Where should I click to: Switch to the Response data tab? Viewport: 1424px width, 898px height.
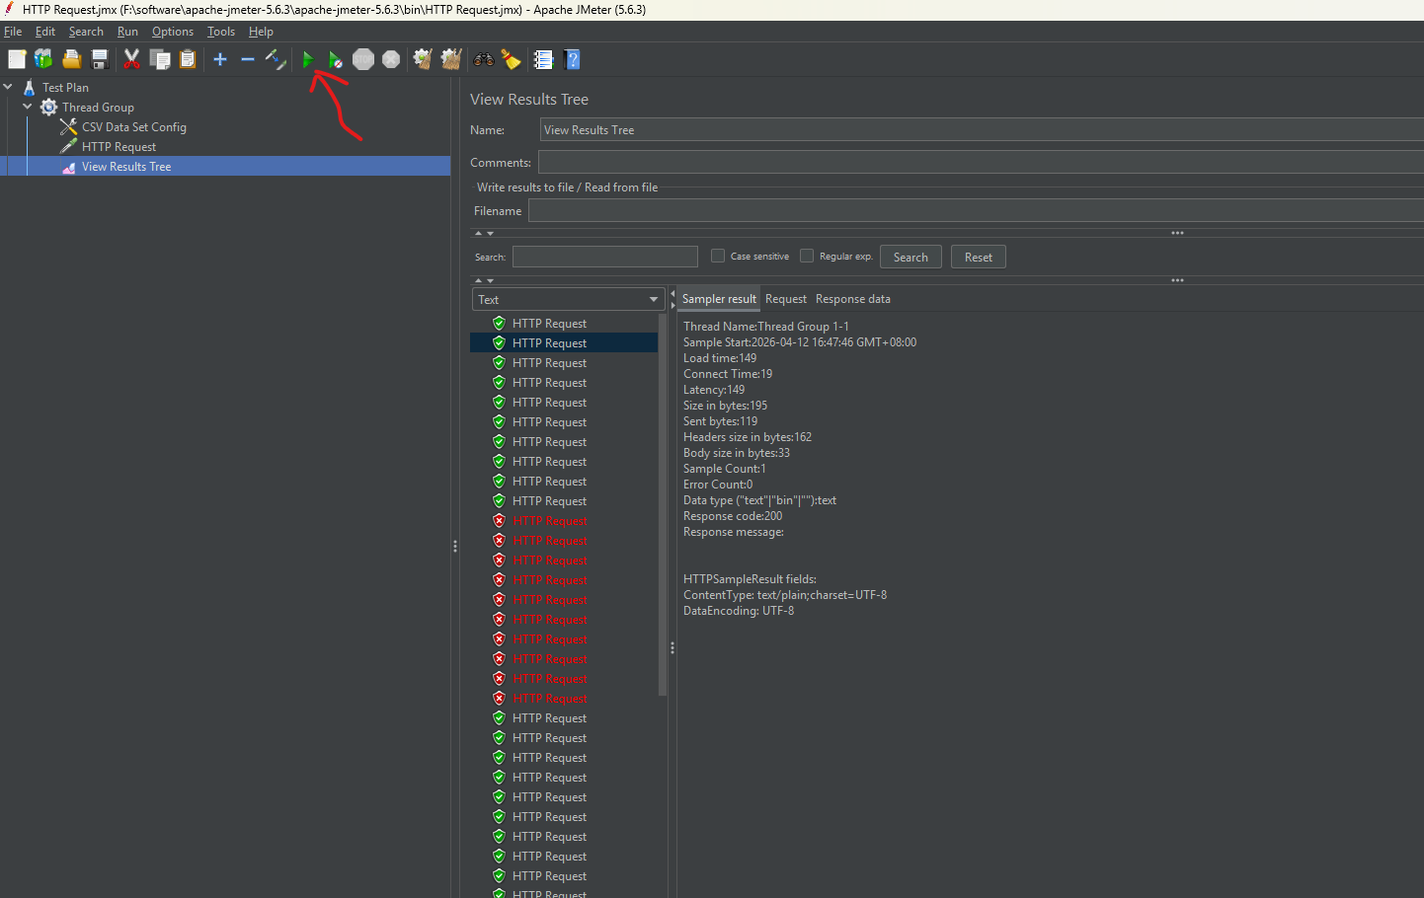[x=853, y=299]
